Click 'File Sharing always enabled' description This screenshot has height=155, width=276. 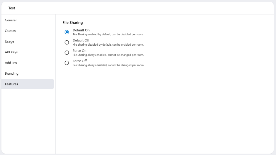click(108, 55)
